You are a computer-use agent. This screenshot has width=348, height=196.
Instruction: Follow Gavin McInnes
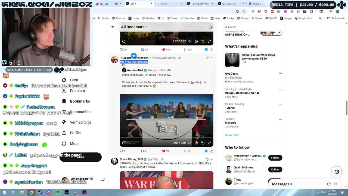pos(275,170)
